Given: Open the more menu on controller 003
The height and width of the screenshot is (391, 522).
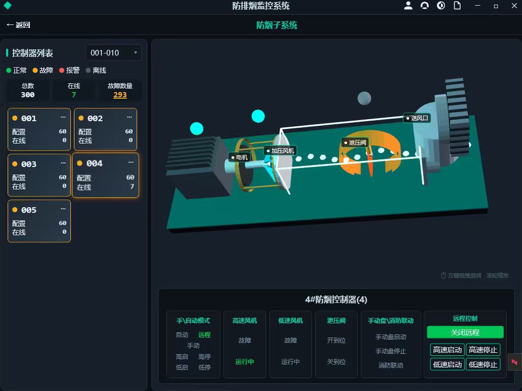Looking at the screenshot, I should 63,163.
